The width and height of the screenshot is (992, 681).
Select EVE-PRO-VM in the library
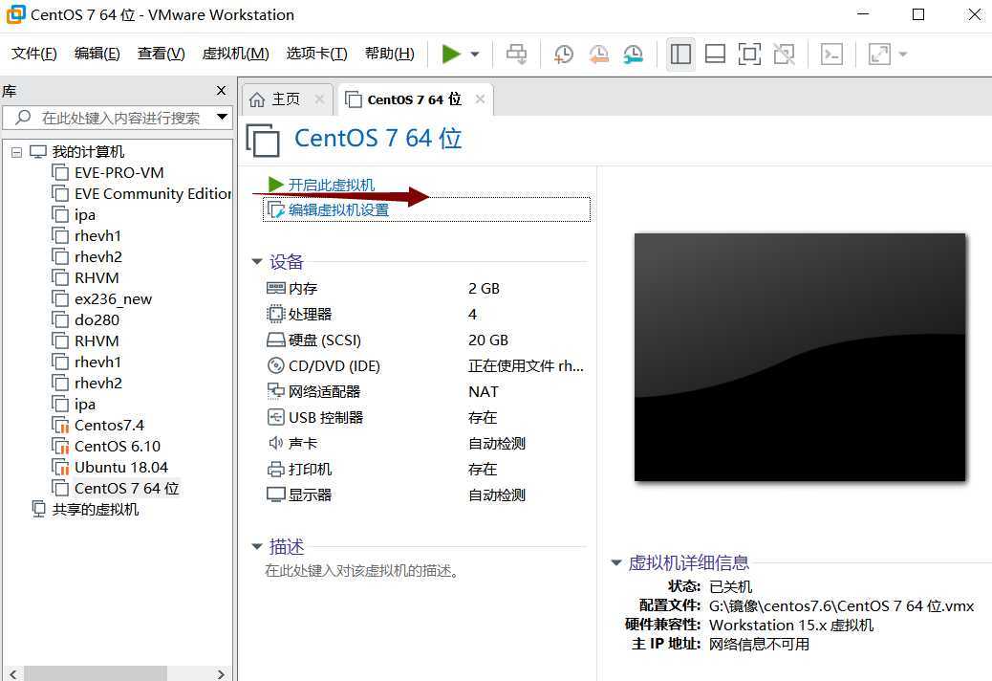click(x=119, y=173)
